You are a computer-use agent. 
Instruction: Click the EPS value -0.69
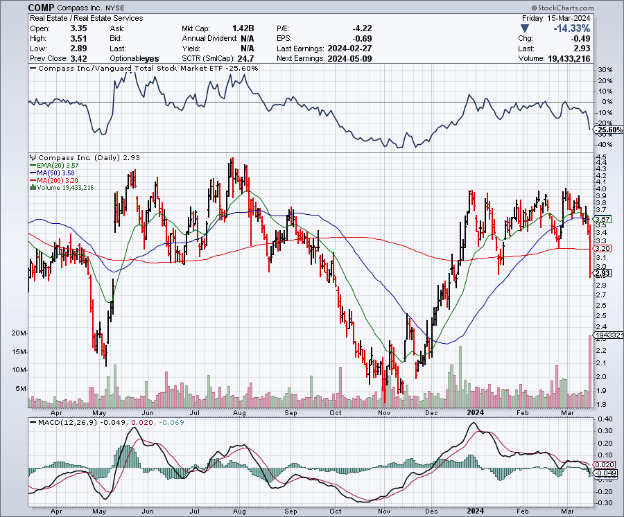point(362,39)
